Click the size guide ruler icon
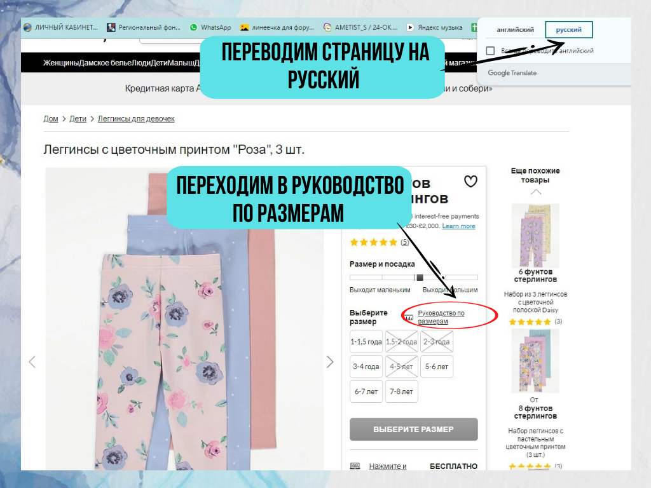Screen dimensions: 651x488 (x=409, y=318)
